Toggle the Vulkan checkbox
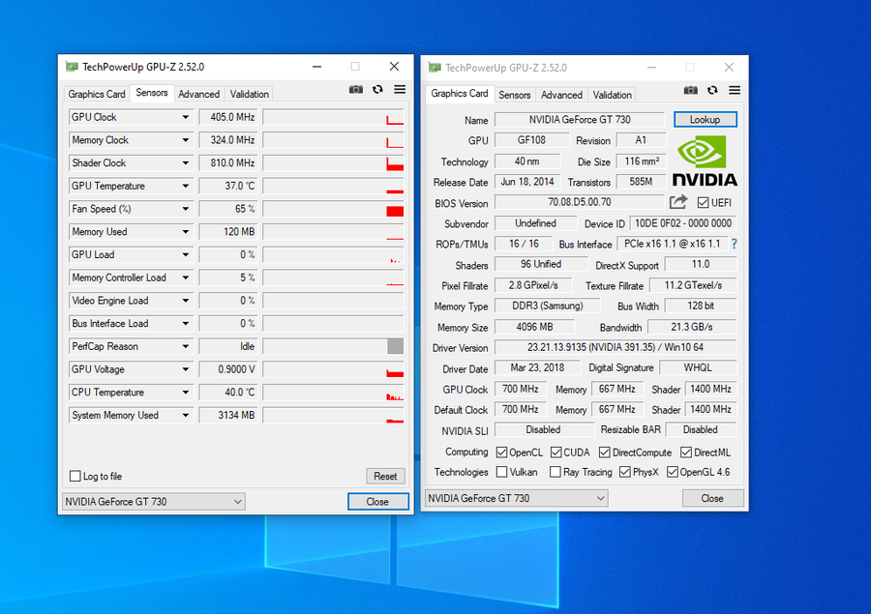The height and width of the screenshot is (614, 871). [x=501, y=472]
